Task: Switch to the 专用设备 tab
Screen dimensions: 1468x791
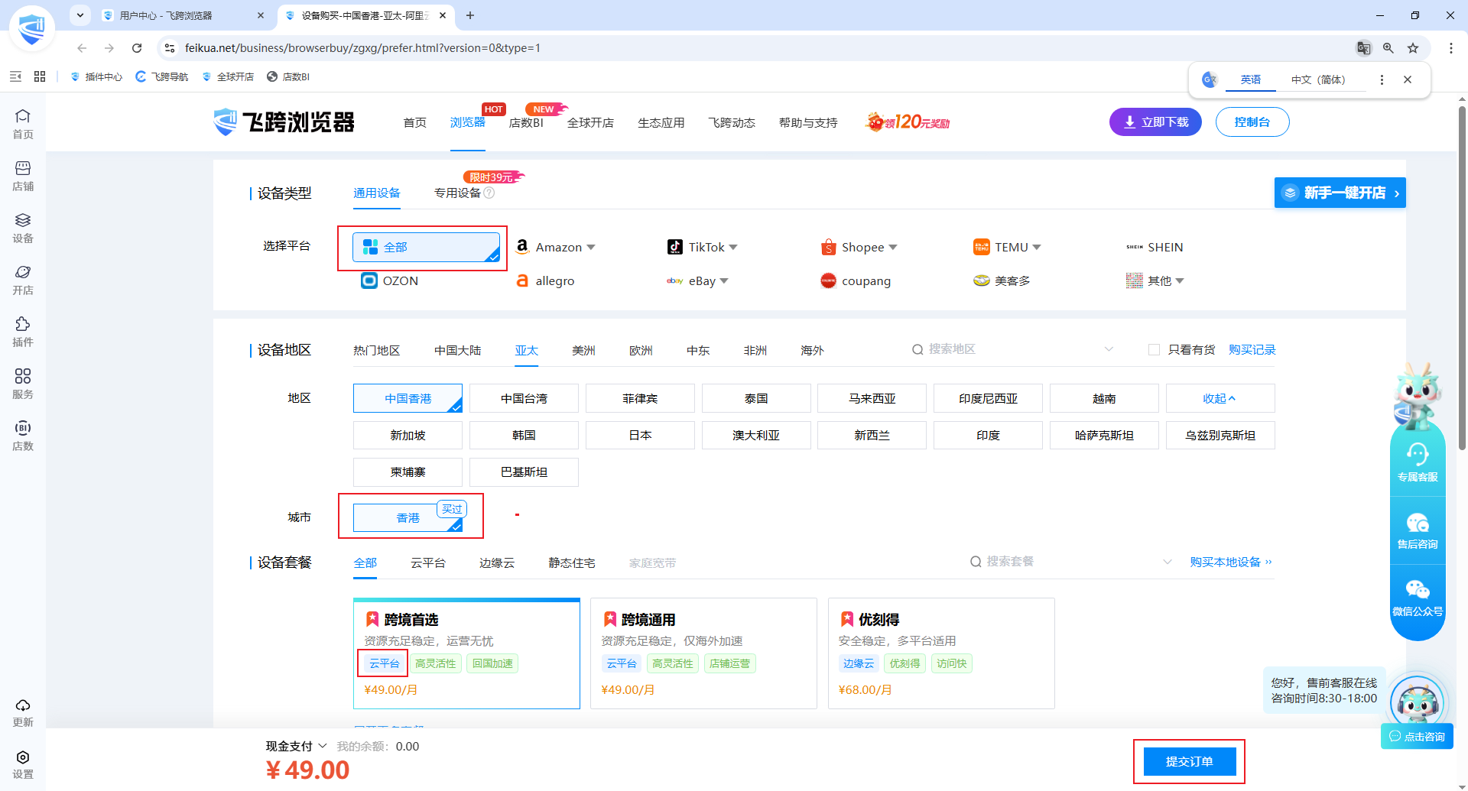Action: tap(457, 193)
